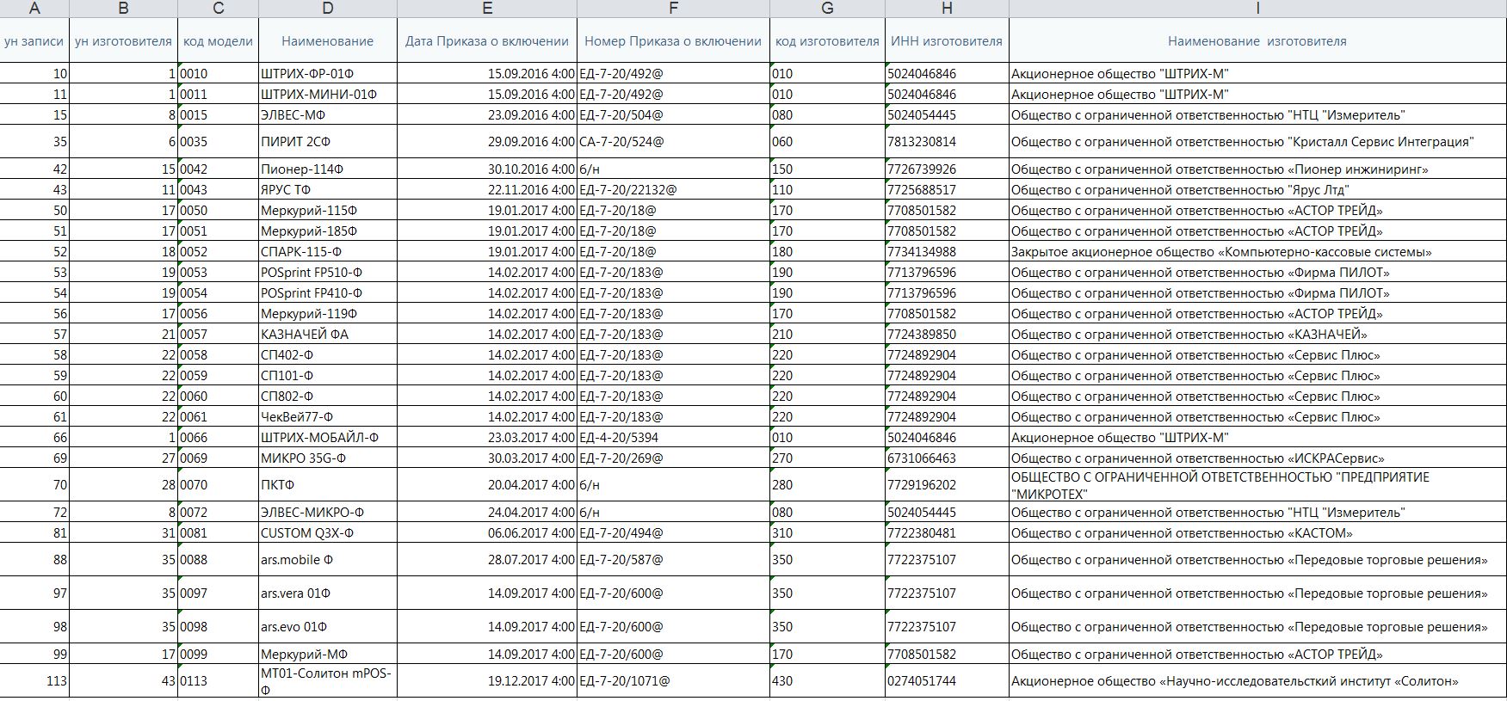1507x701 pixels.
Task: Select the cell 'ars.evo 01Ф'
Action: 328,626
